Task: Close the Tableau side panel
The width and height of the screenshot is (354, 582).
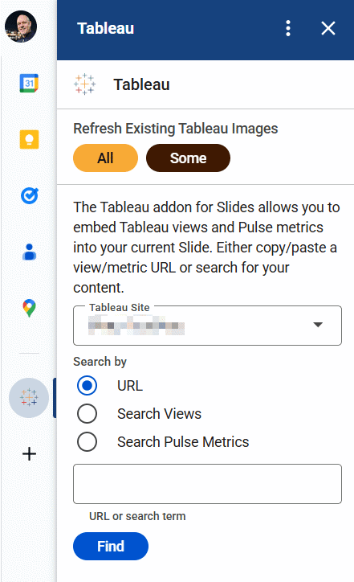Action: click(x=328, y=28)
